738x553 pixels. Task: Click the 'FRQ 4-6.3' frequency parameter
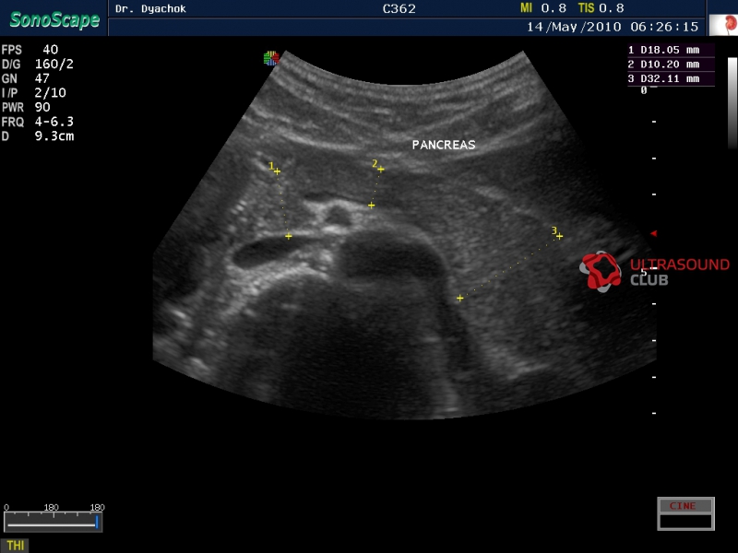tap(38, 122)
